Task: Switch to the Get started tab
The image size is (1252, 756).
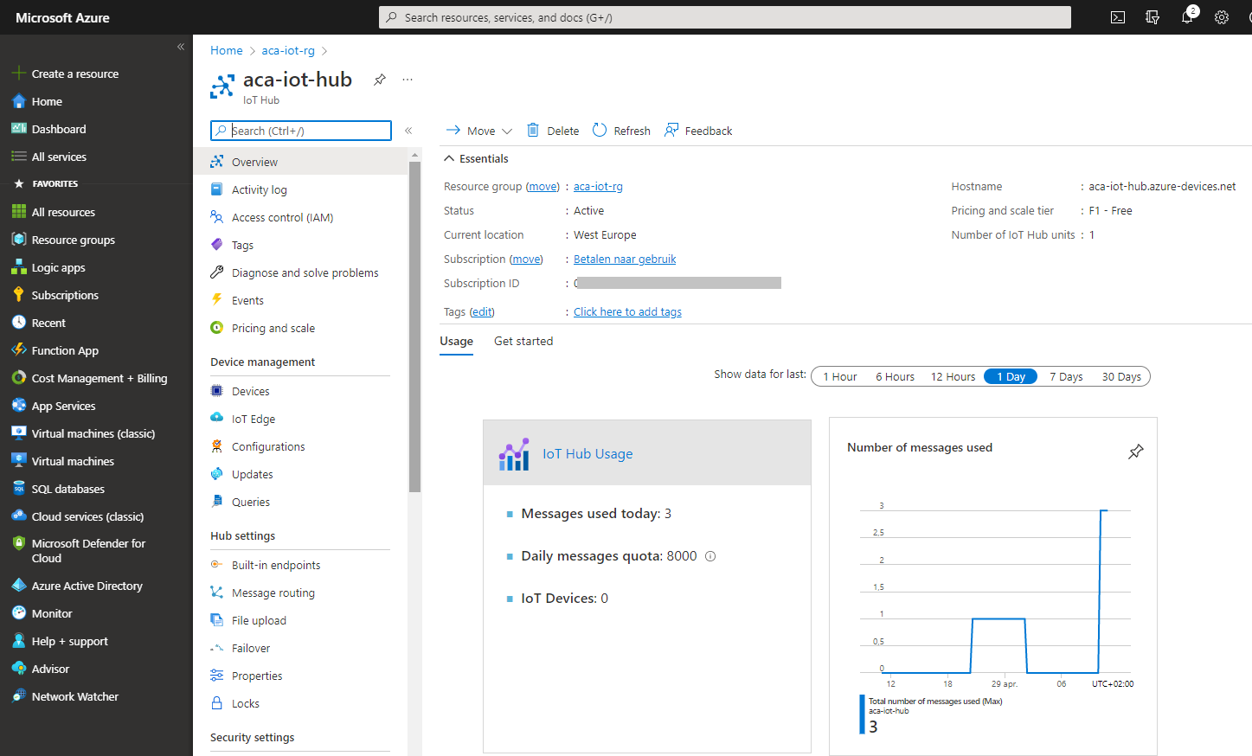Action: (523, 341)
